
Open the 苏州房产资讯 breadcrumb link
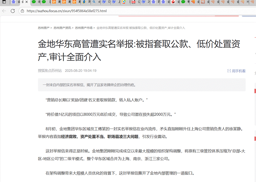[x=62, y=28]
